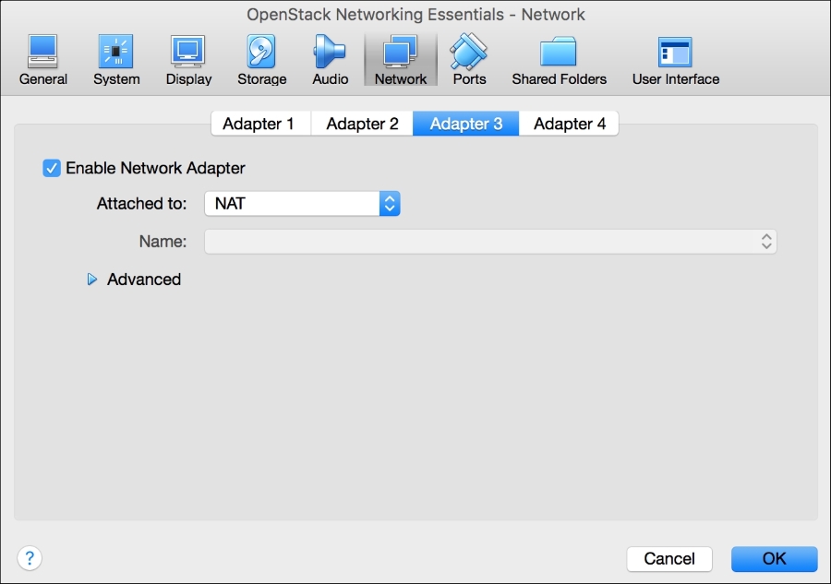831x584 pixels.
Task: Open the help question mark button
Action: (29, 558)
